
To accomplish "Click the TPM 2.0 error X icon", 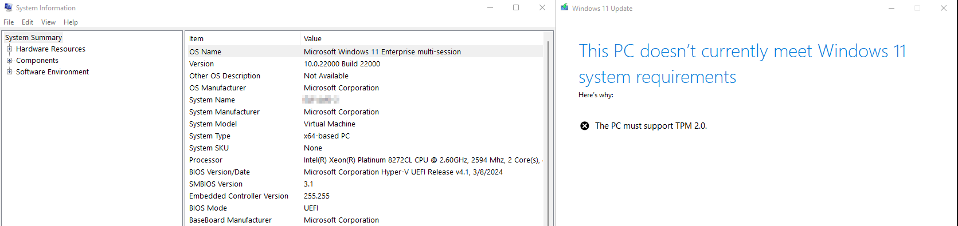I will tap(584, 126).
